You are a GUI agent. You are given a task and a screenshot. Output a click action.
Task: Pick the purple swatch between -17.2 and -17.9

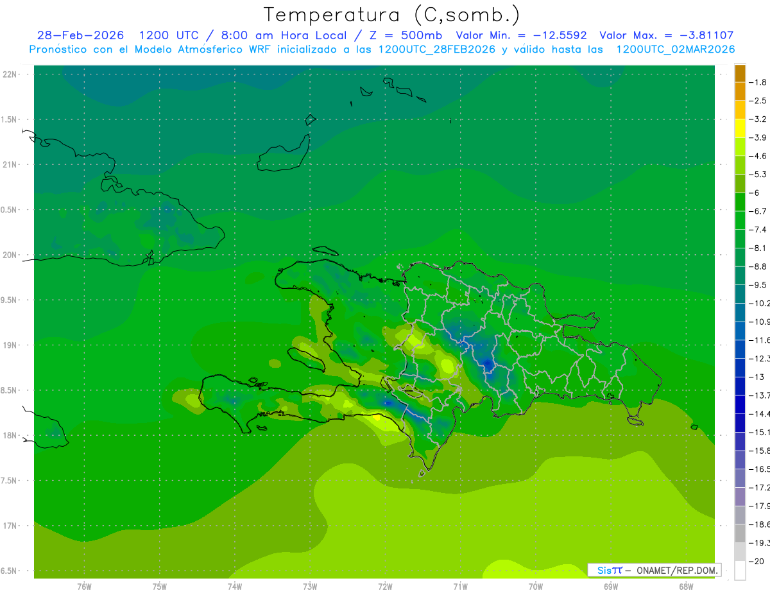click(740, 496)
